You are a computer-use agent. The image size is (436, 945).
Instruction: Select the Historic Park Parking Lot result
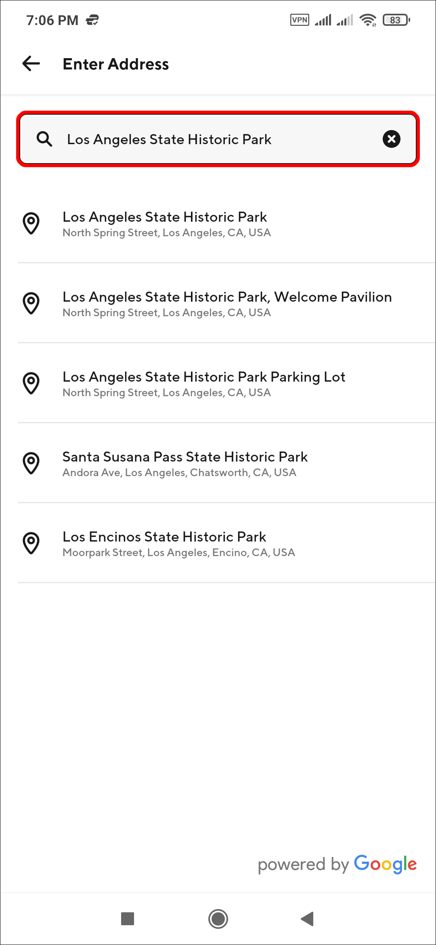click(x=204, y=384)
